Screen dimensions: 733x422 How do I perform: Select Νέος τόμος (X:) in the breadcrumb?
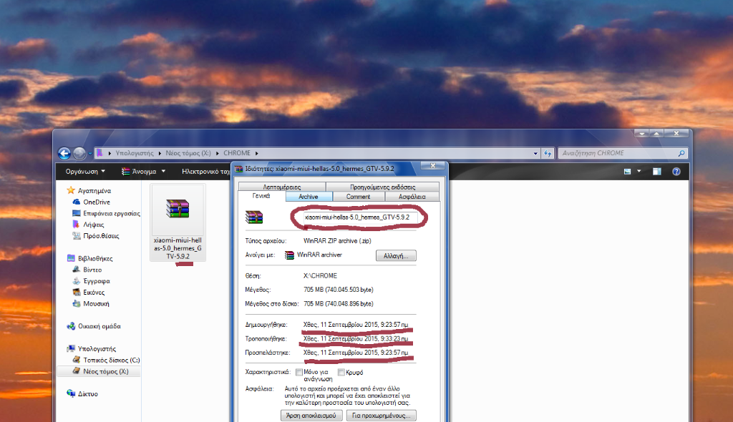coord(188,153)
